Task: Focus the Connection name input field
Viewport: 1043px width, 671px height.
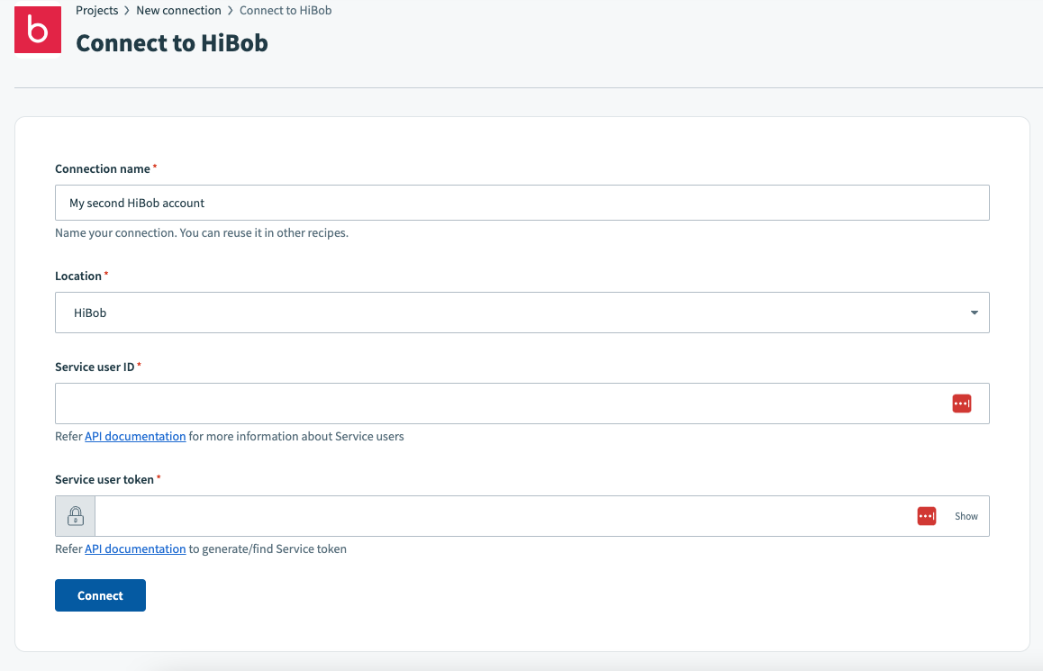Action: point(522,203)
